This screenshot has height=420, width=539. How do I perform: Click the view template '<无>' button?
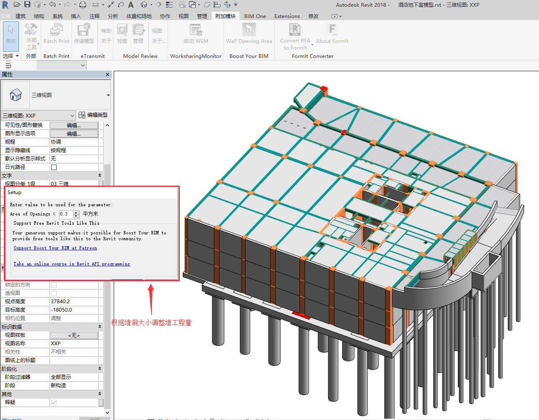(x=74, y=335)
